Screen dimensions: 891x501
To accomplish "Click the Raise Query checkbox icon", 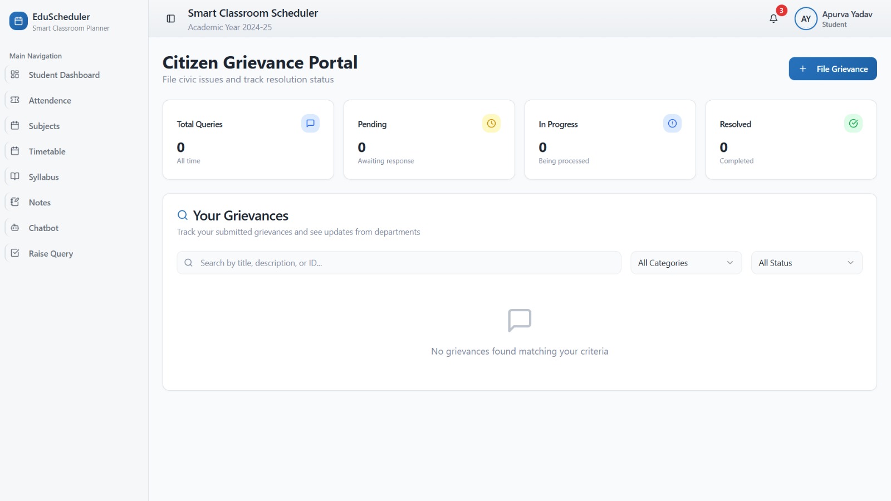I will (15, 253).
